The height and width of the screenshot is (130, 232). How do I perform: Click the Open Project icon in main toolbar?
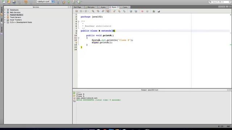click(x=14, y=1)
